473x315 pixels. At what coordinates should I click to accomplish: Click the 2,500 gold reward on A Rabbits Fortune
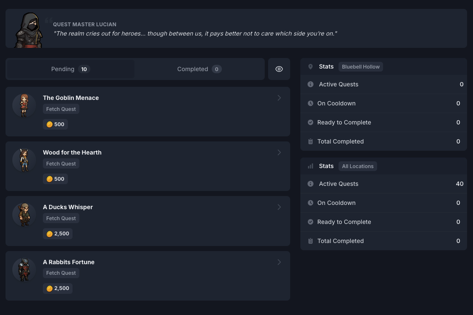pos(58,288)
